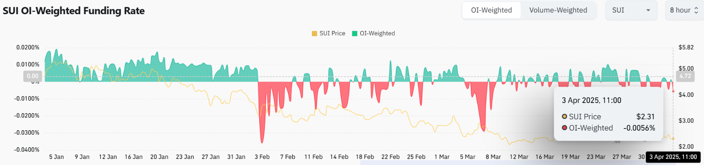Click the chart title SUI OI-Weighted Funding Rate
The image size is (704, 165).
pos(74,11)
